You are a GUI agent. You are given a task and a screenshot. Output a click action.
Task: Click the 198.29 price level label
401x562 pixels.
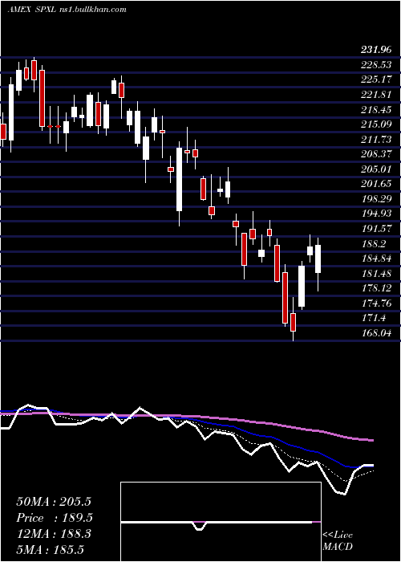[376, 198]
